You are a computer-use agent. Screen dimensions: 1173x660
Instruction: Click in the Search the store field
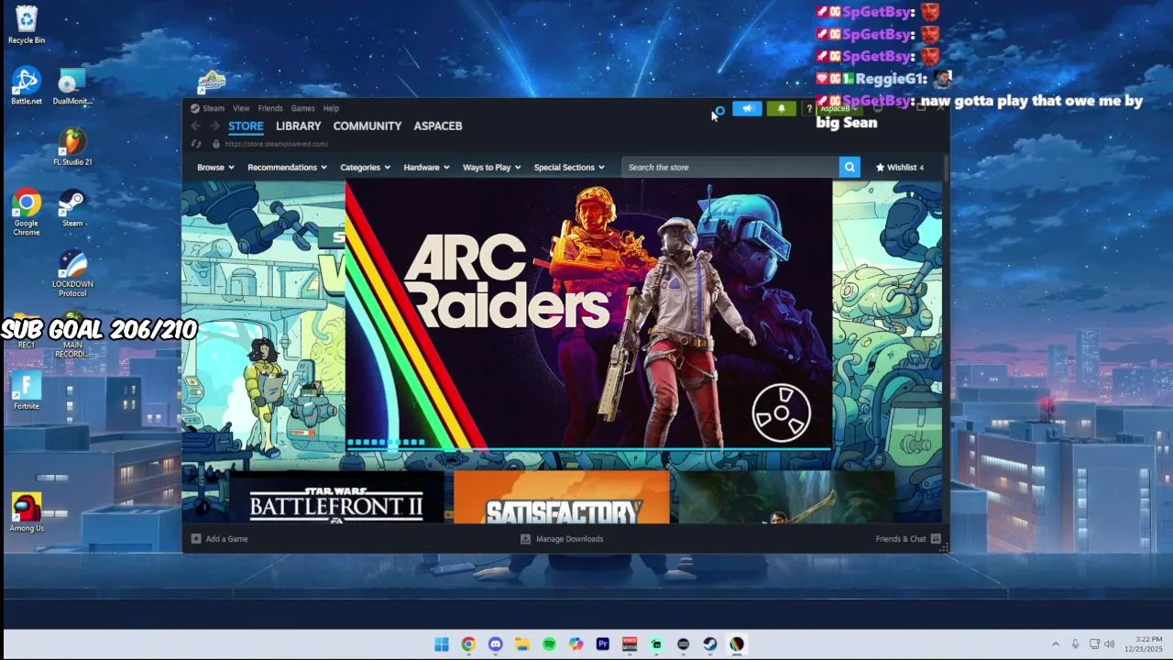click(730, 167)
